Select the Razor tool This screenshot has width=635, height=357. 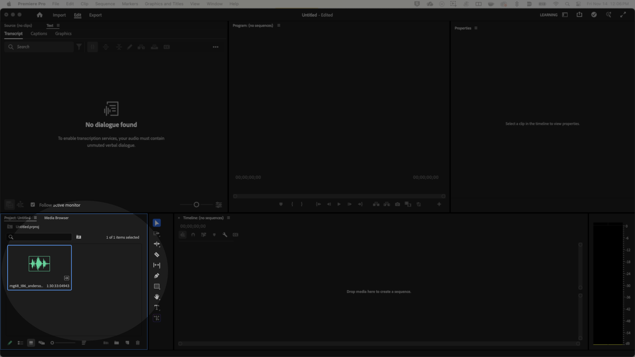[x=157, y=255]
